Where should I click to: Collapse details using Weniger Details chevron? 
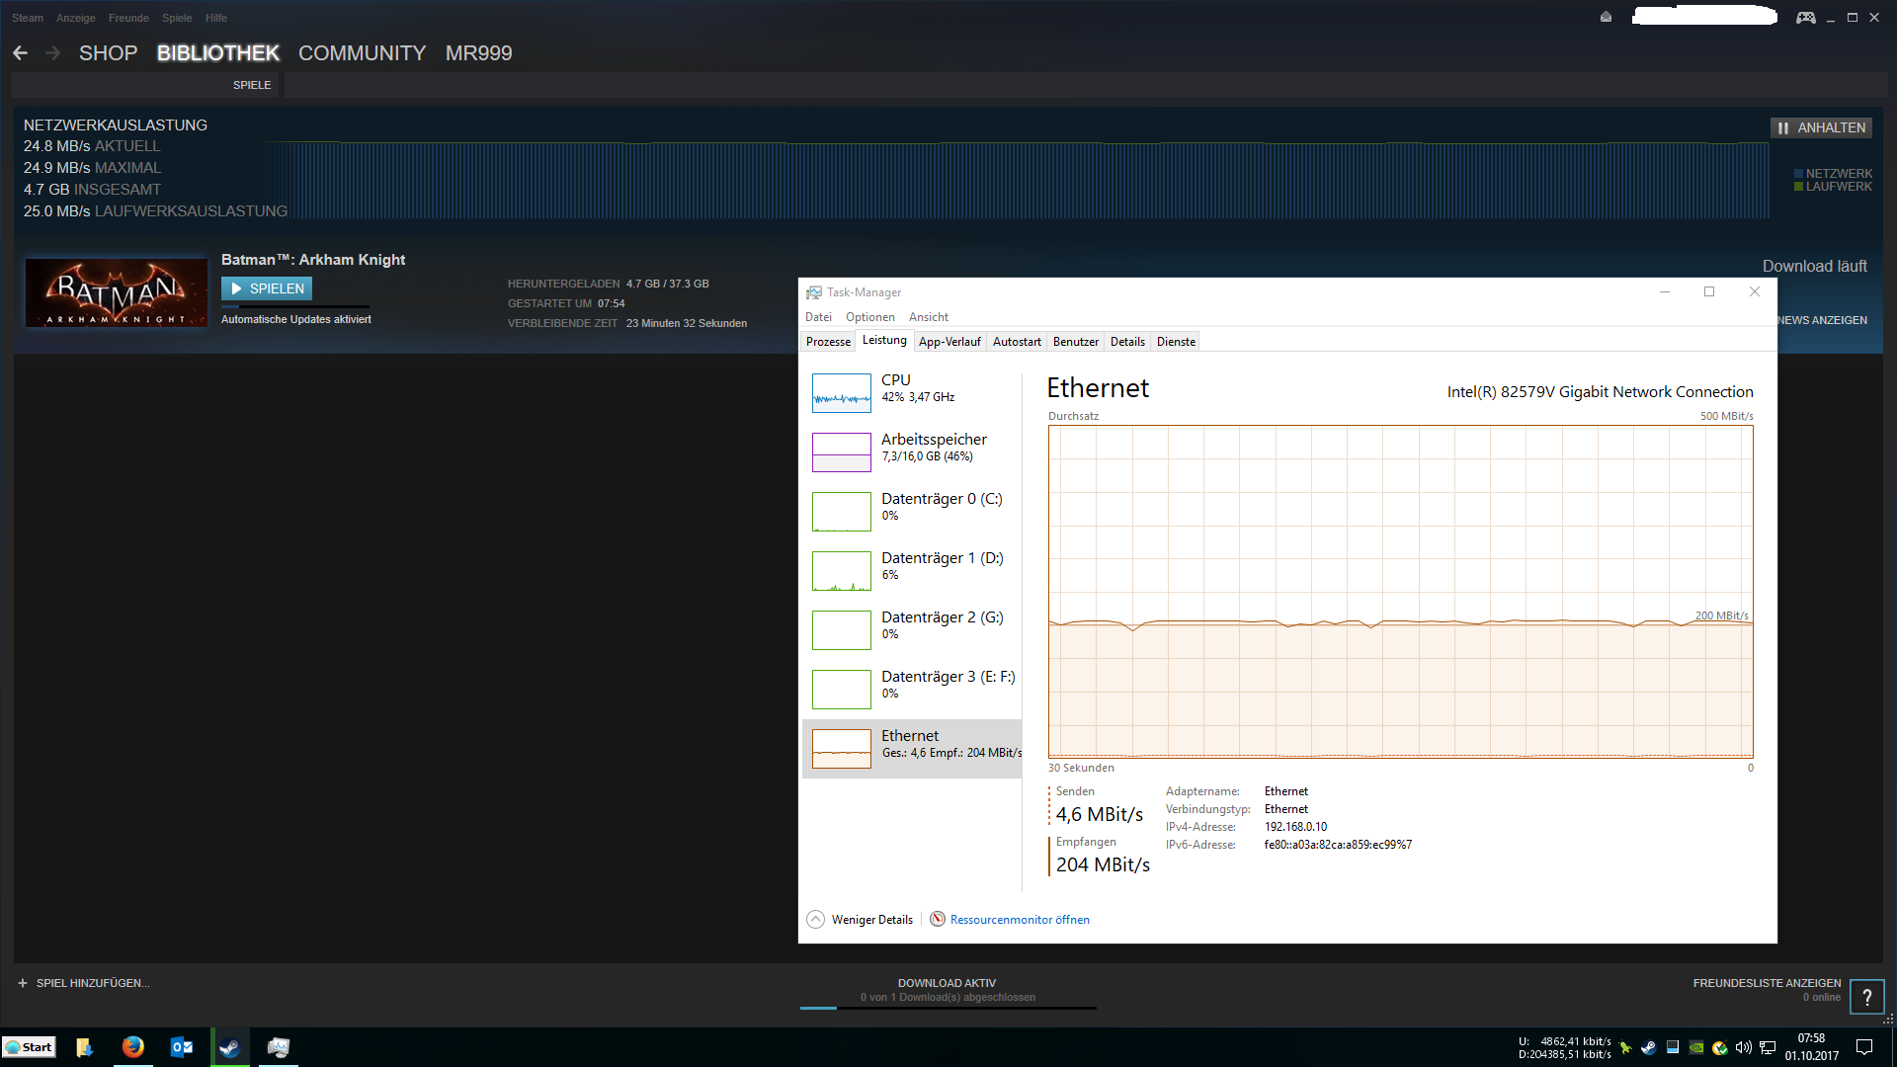[x=815, y=920]
